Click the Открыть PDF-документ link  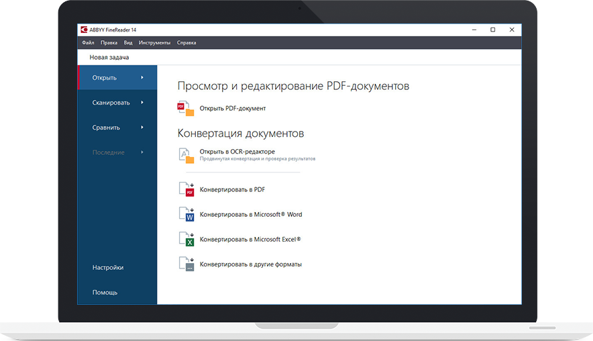coord(233,109)
